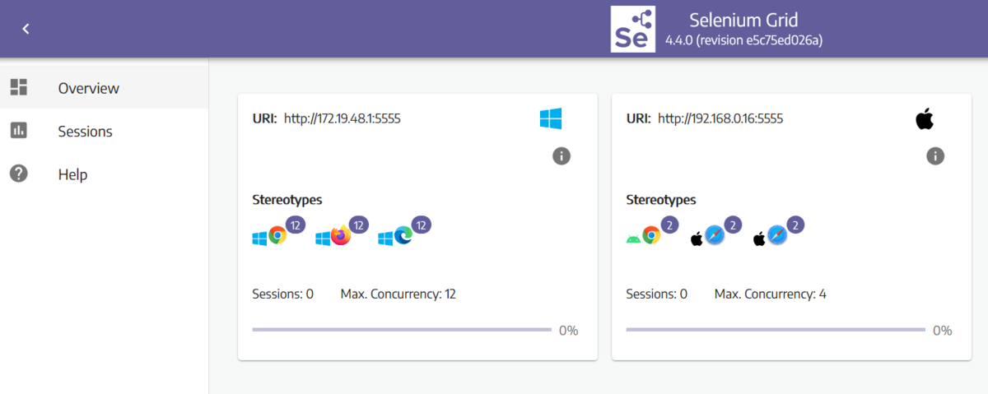Click the node URI http://192.168.0.16:5555
The height and width of the screenshot is (394, 988).
point(720,118)
